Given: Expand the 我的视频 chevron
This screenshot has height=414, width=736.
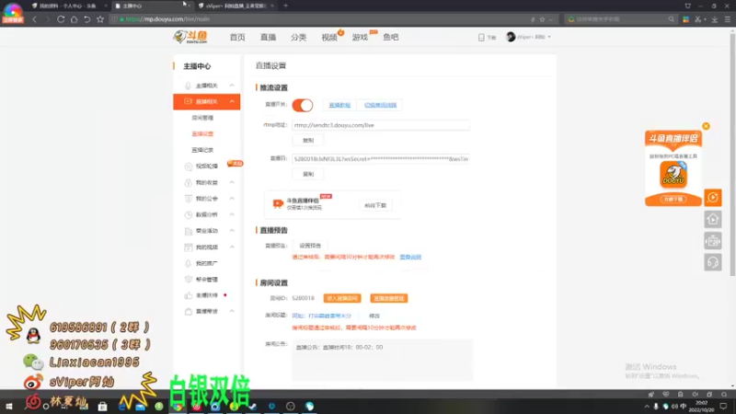Looking at the screenshot, I should [x=232, y=247].
